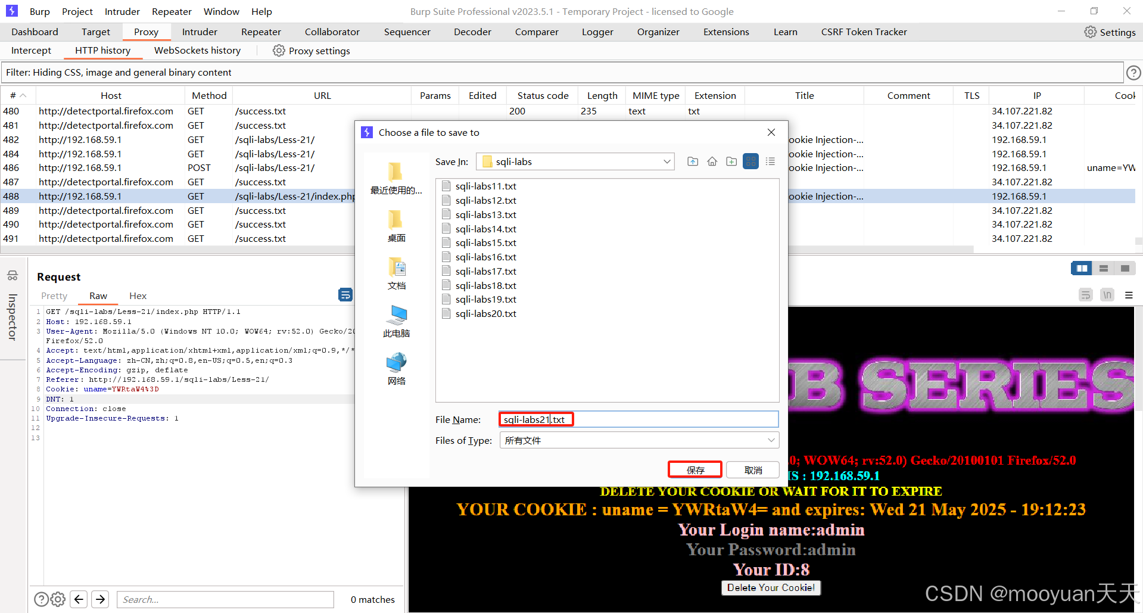Open This PC (此电脑) location
Viewport: 1143px width, 613px height.
[396, 321]
